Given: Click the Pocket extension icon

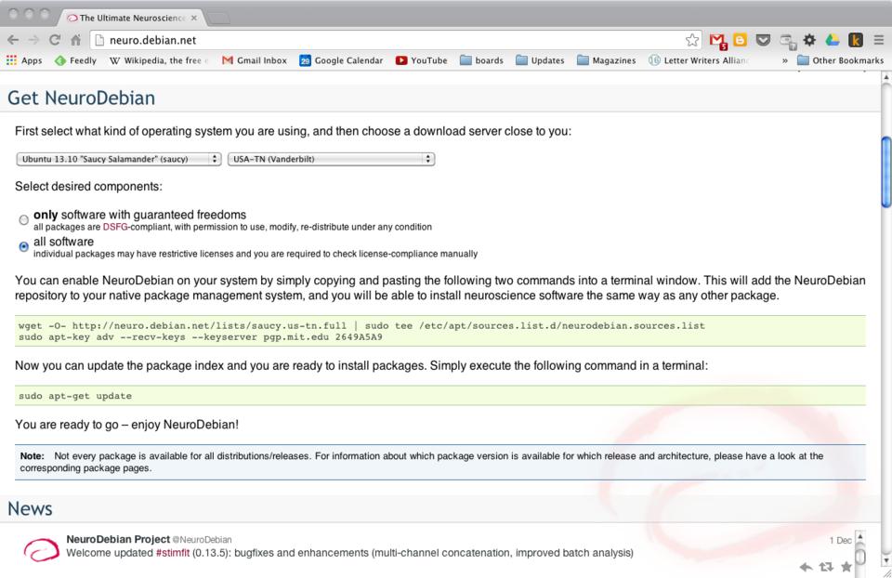Looking at the screenshot, I should click(x=763, y=40).
